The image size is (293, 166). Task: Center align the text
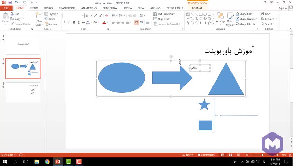coord(118,22)
